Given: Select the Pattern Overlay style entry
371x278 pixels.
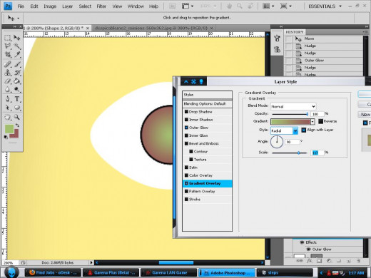Looking at the screenshot, I should coord(207,191).
